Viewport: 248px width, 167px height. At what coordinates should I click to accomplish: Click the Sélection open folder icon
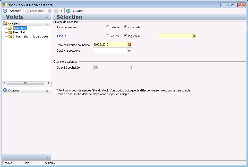(10, 28)
